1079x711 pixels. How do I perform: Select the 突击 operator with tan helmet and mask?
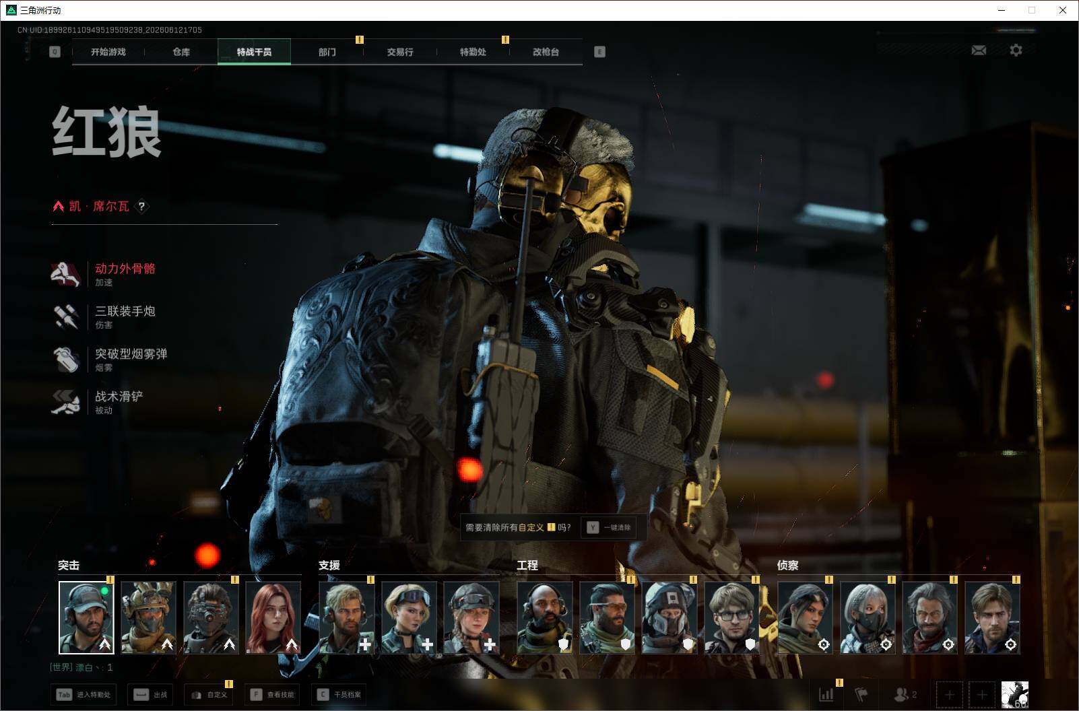click(148, 617)
